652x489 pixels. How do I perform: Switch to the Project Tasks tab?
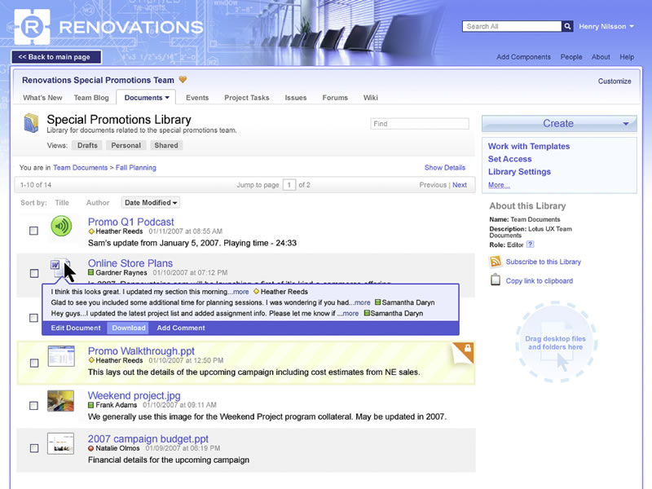(x=246, y=98)
